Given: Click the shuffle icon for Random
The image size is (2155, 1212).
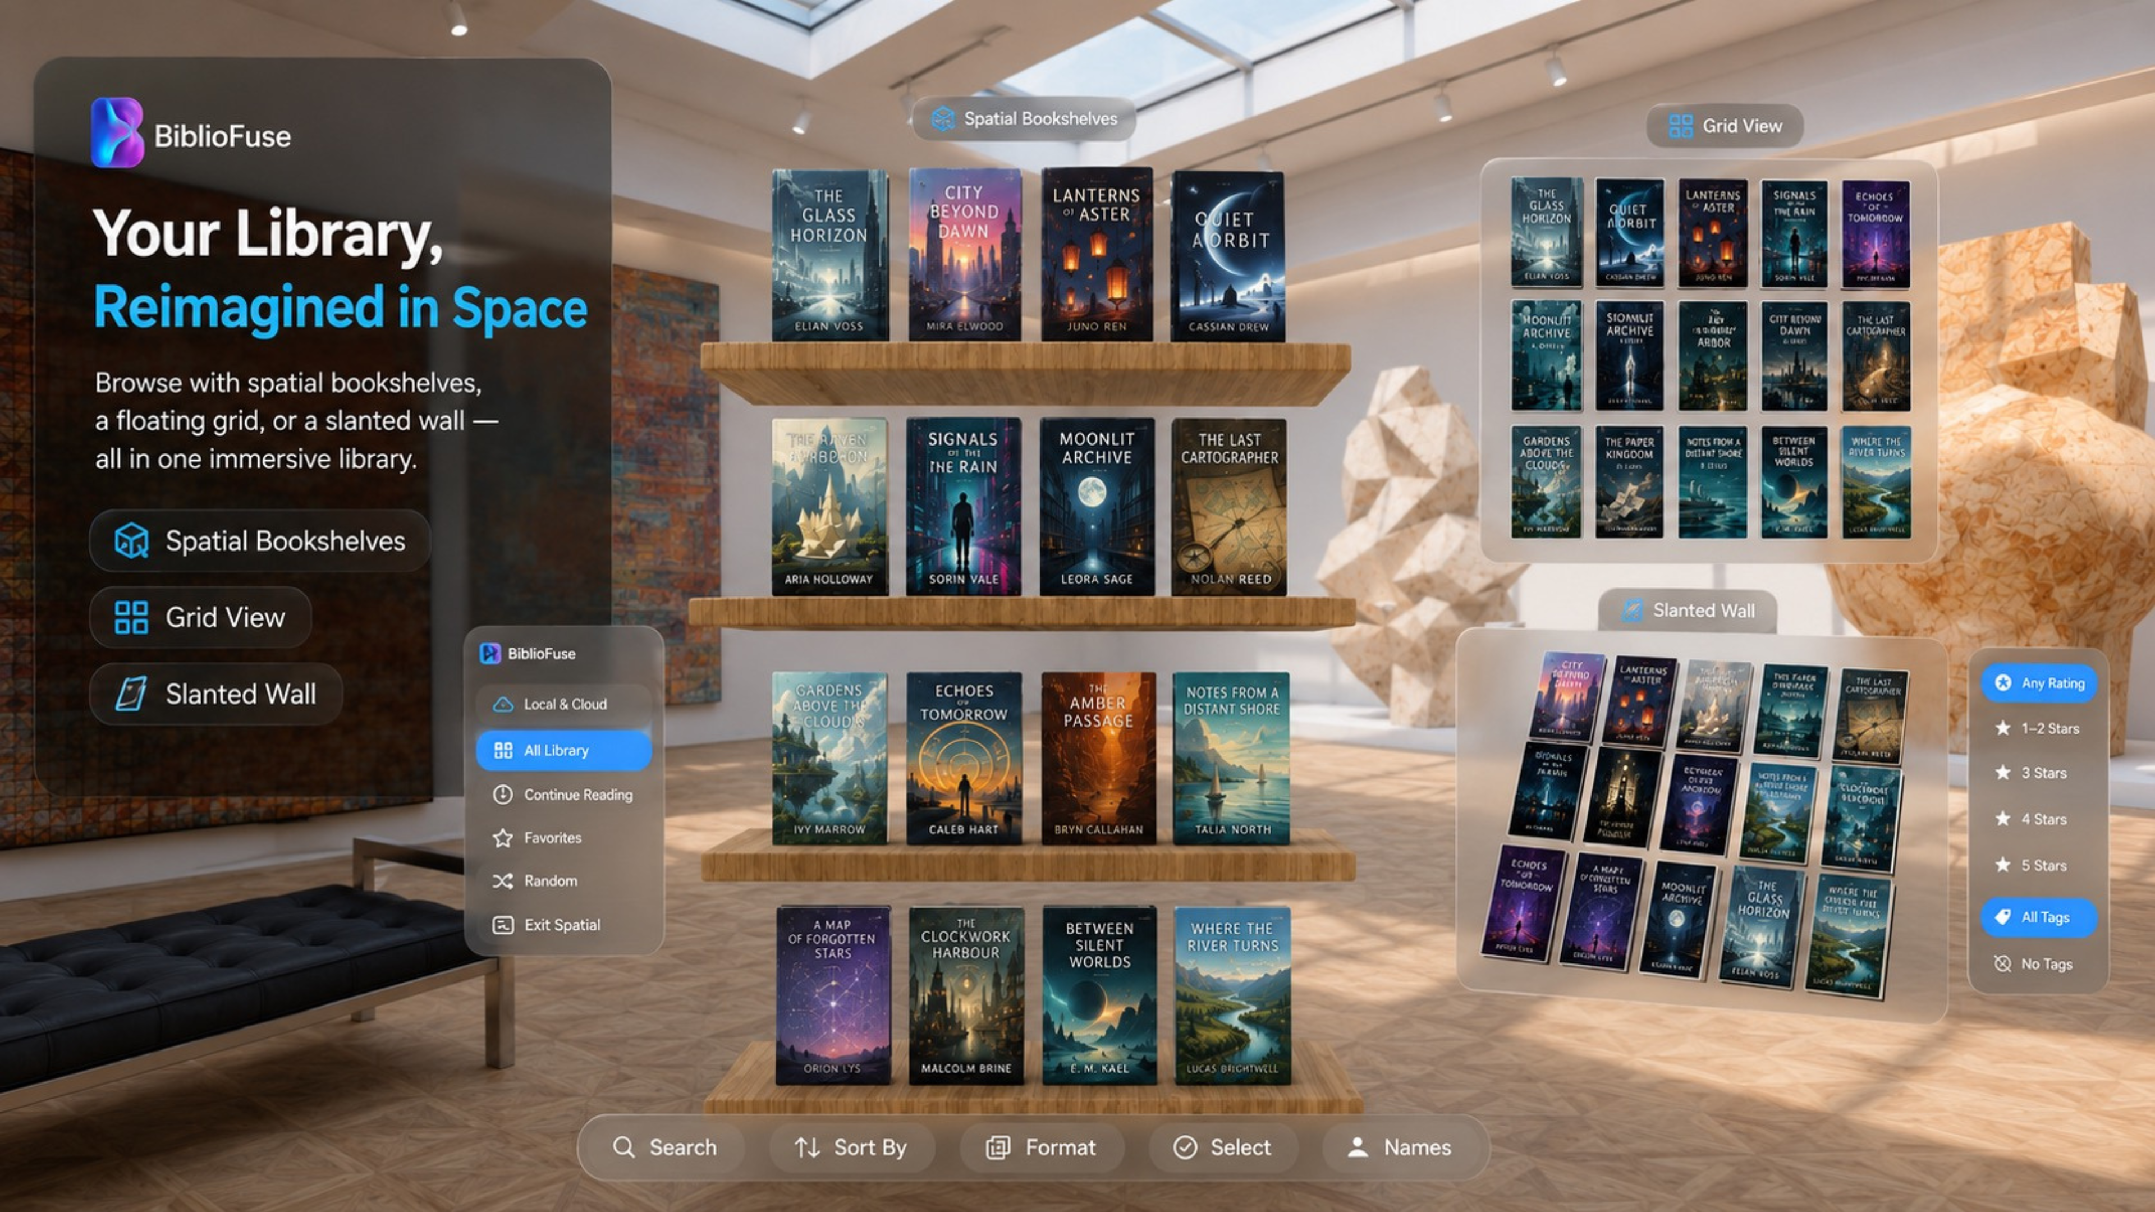Looking at the screenshot, I should click(503, 881).
